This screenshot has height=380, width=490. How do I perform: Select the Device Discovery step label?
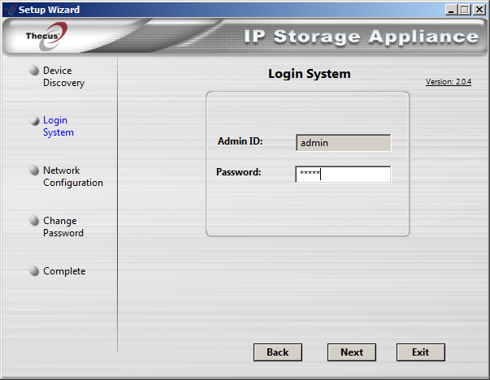coord(63,77)
